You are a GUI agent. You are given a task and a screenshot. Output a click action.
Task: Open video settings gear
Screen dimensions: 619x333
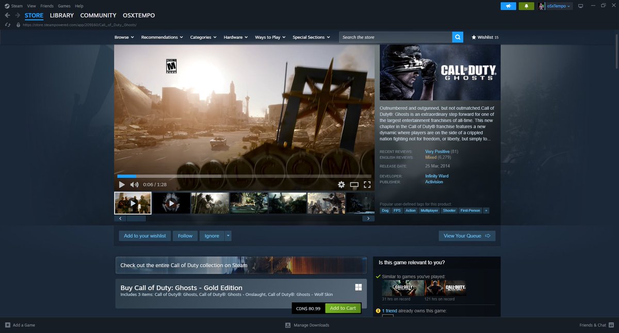tap(341, 184)
